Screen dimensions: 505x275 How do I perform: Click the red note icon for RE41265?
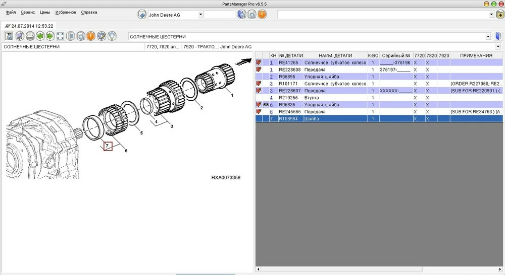coord(259,62)
